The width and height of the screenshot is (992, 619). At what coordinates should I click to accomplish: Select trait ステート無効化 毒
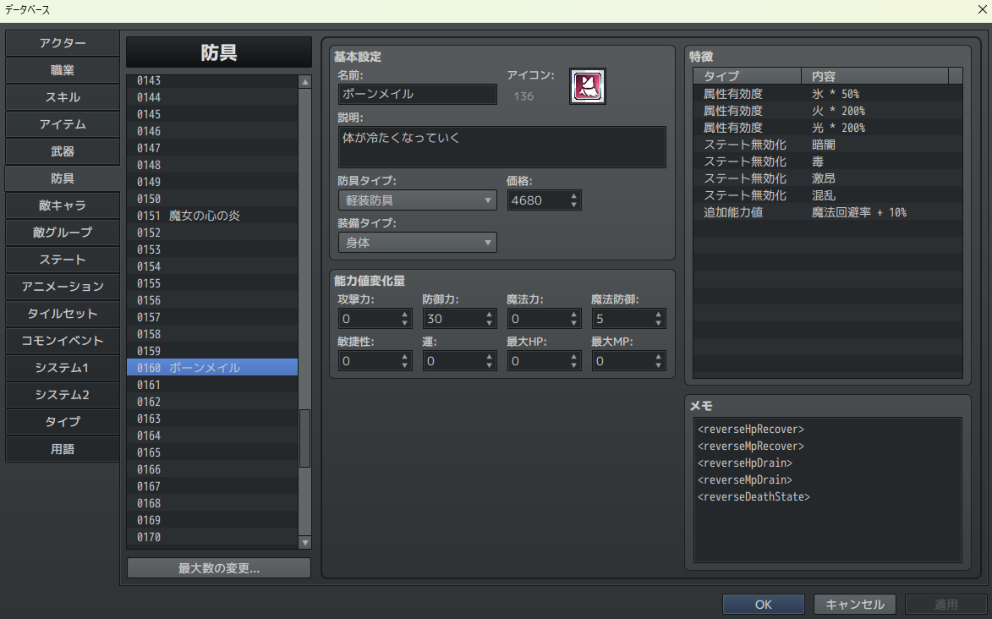(x=827, y=162)
